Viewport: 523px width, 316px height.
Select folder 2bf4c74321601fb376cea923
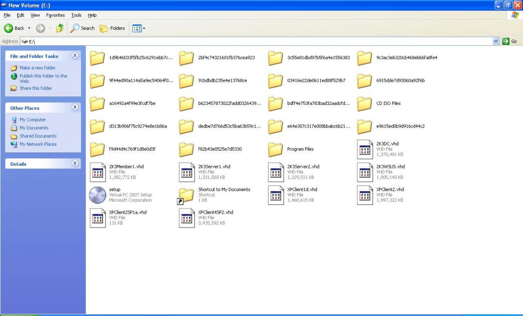click(186, 58)
